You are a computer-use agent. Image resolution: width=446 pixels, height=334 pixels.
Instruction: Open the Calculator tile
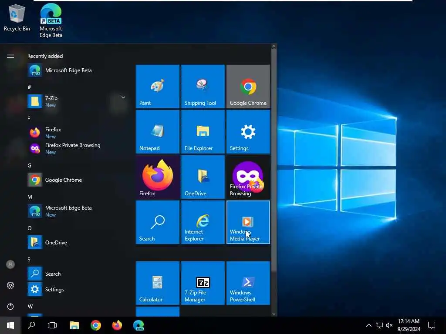[x=158, y=283]
